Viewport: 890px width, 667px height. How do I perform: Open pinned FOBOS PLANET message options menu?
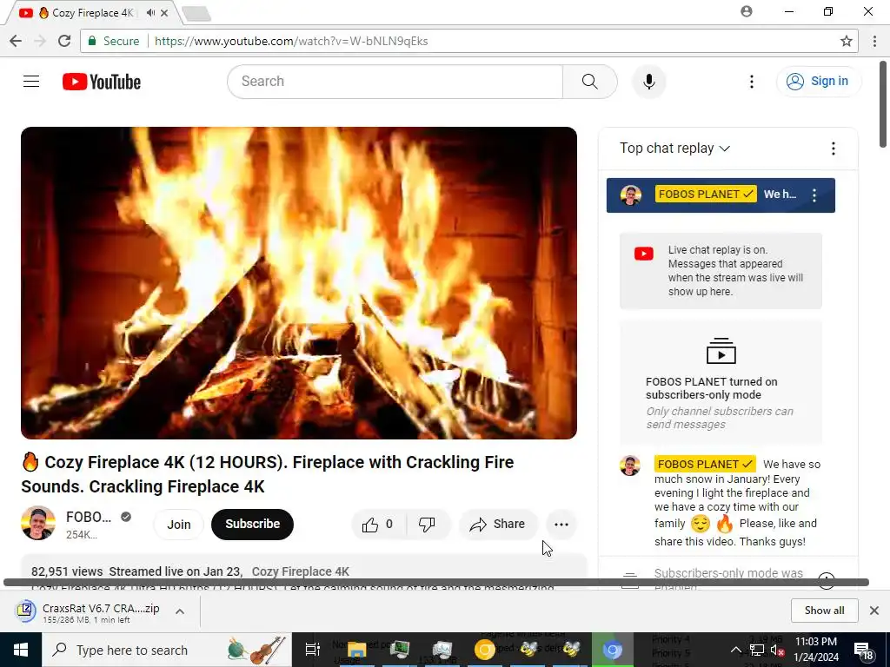[x=814, y=195]
